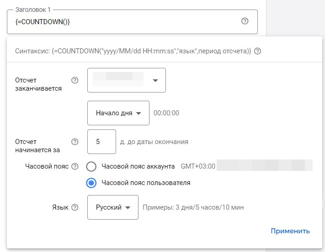This screenshot has width=325, height=252.
Task: Click the help icon in Заголовок 1 field
Action: click(245, 21)
